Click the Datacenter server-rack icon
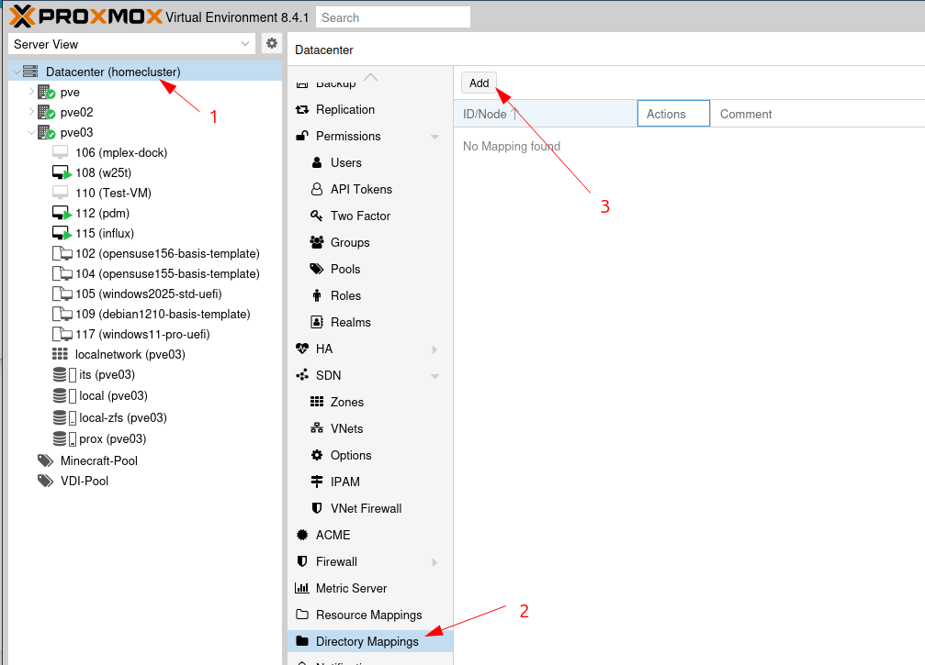This screenshot has height=665, width=925. [x=30, y=72]
